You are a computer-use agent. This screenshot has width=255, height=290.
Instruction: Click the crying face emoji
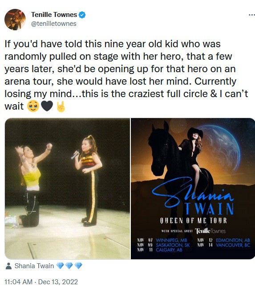(33, 106)
